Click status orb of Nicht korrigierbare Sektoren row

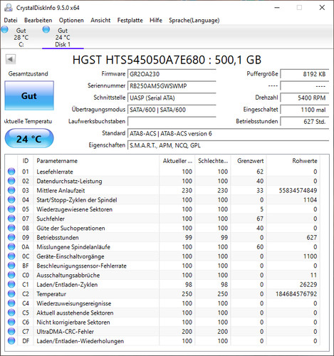[x=11, y=322]
